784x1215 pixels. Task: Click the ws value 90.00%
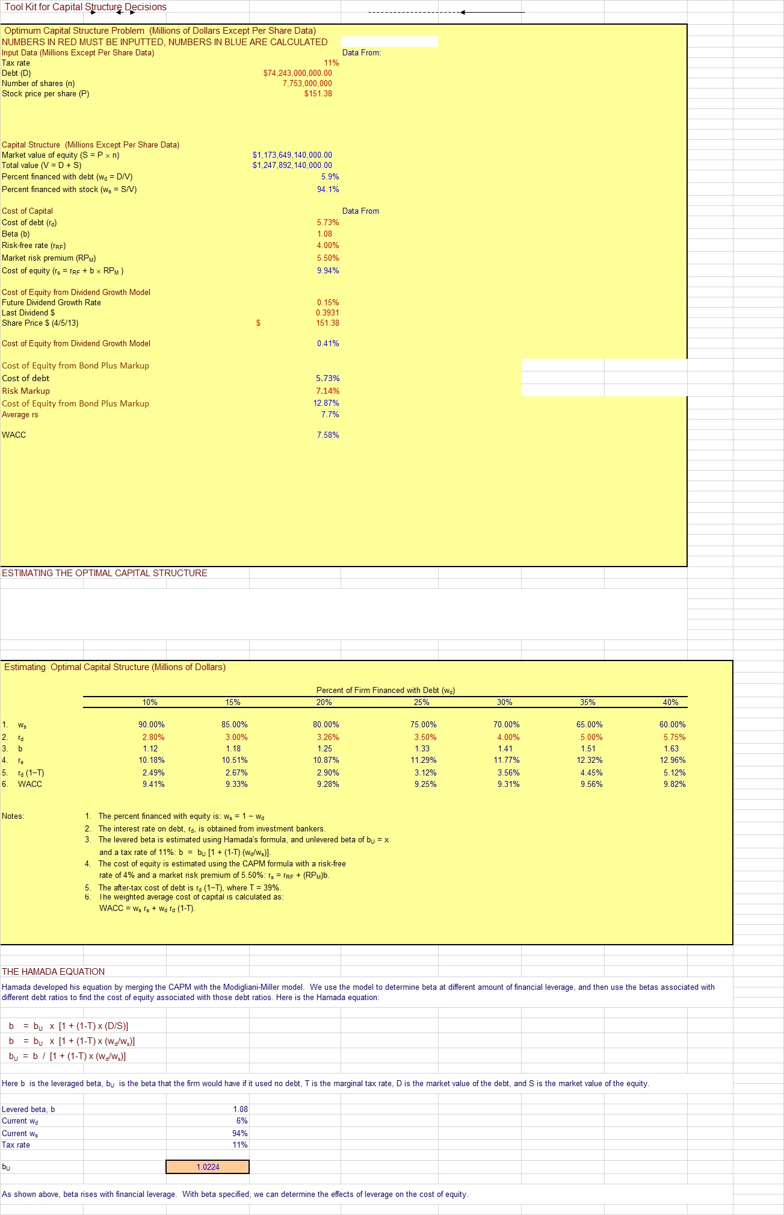(152, 725)
